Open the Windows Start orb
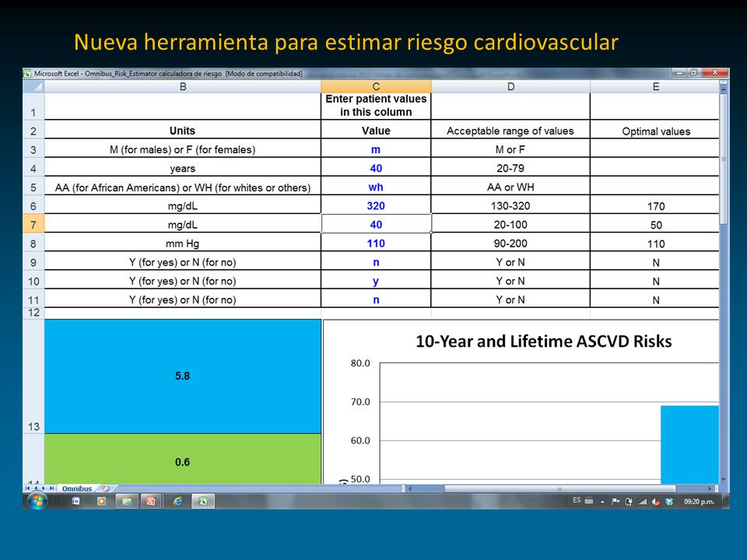 coord(37,501)
